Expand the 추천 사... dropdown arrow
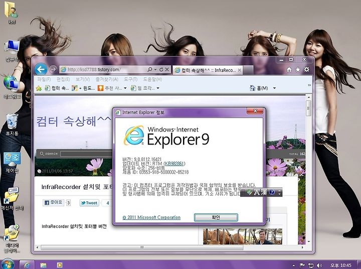Viewport: 361px width, 269px height. click(125, 88)
